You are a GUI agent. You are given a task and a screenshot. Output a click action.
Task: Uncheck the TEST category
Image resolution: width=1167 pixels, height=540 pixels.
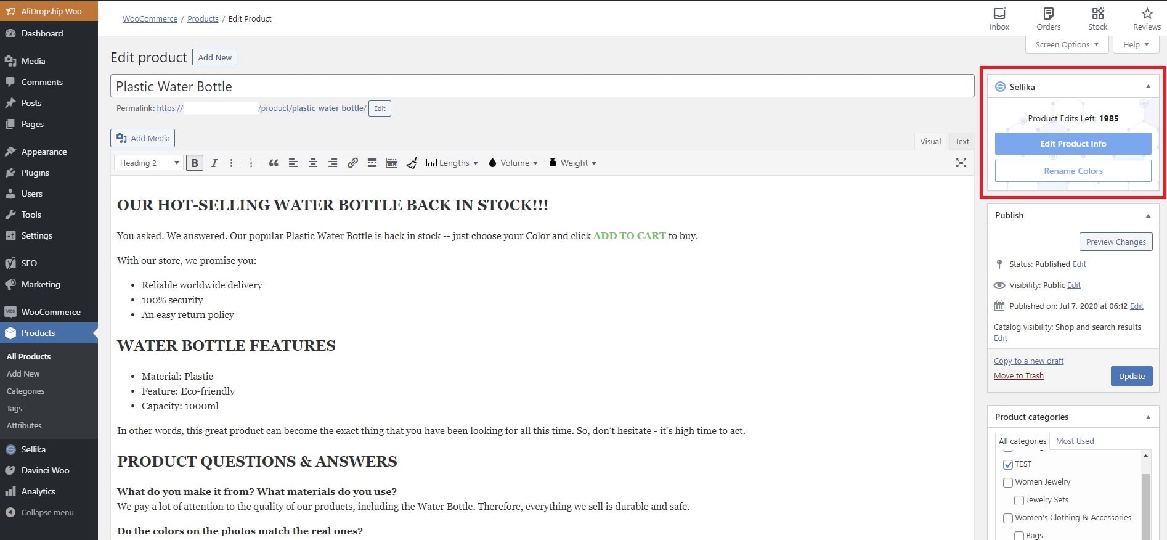tap(1008, 465)
